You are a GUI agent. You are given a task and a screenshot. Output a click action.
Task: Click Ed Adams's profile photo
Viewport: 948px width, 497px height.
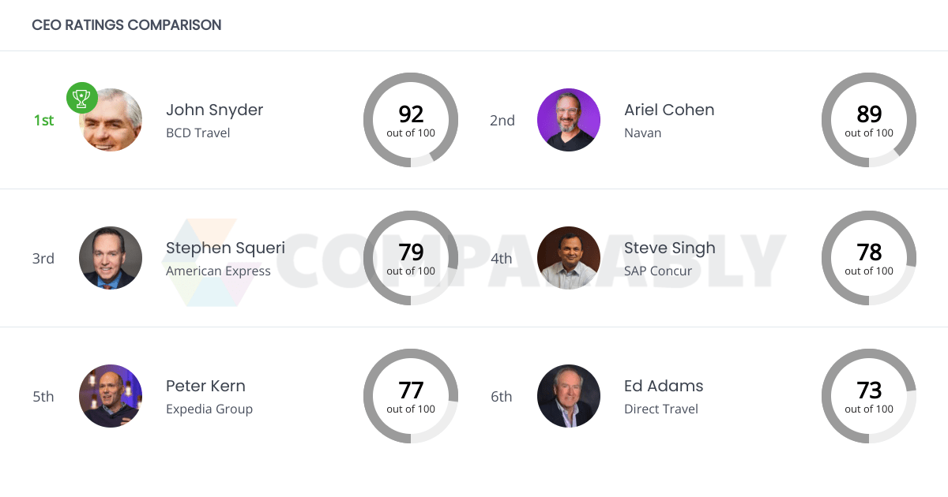569,396
